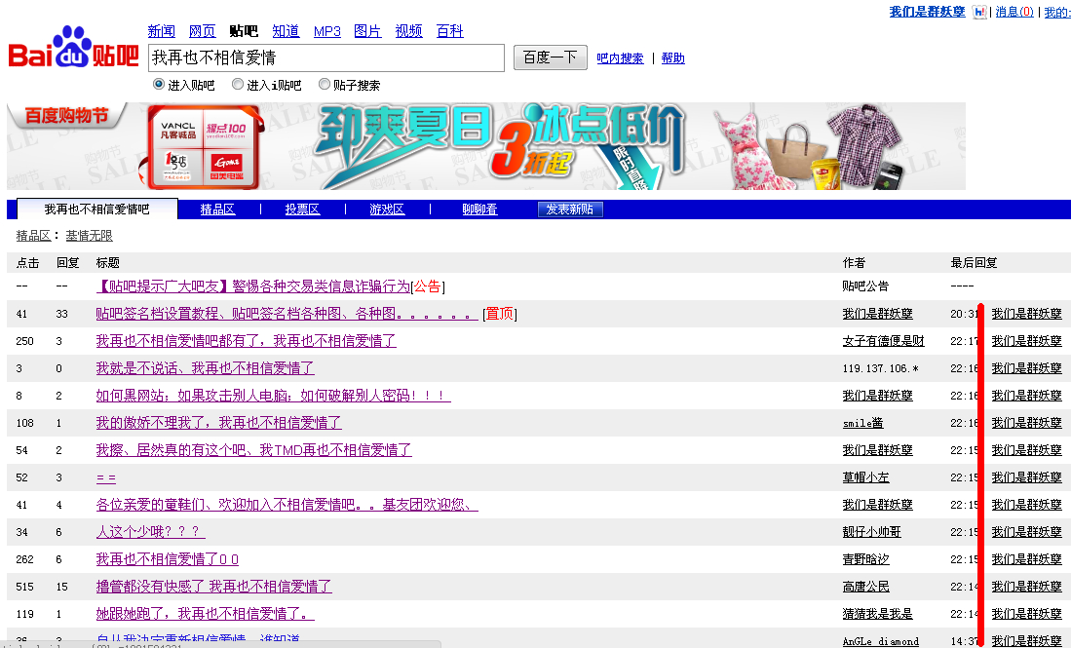The height and width of the screenshot is (648, 1071).
Task: Open author link AnGLe_diamond
Action: click(880, 641)
